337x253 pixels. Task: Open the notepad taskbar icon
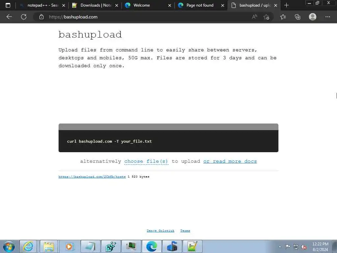pos(91,246)
